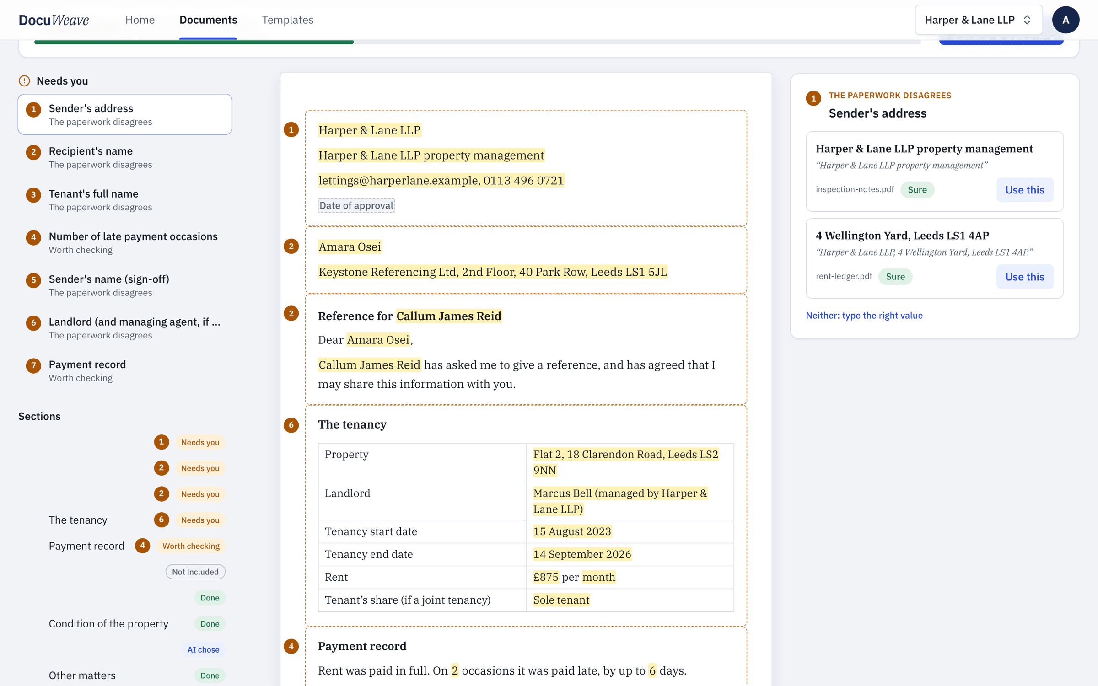Click the Not included section badge

pos(195,572)
